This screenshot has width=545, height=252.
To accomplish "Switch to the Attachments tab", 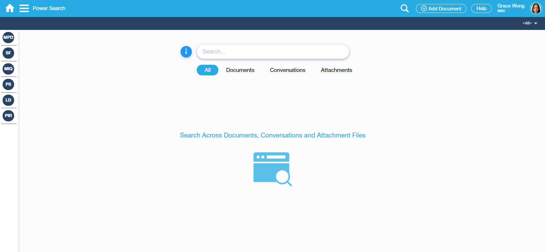I will click(x=336, y=70).
